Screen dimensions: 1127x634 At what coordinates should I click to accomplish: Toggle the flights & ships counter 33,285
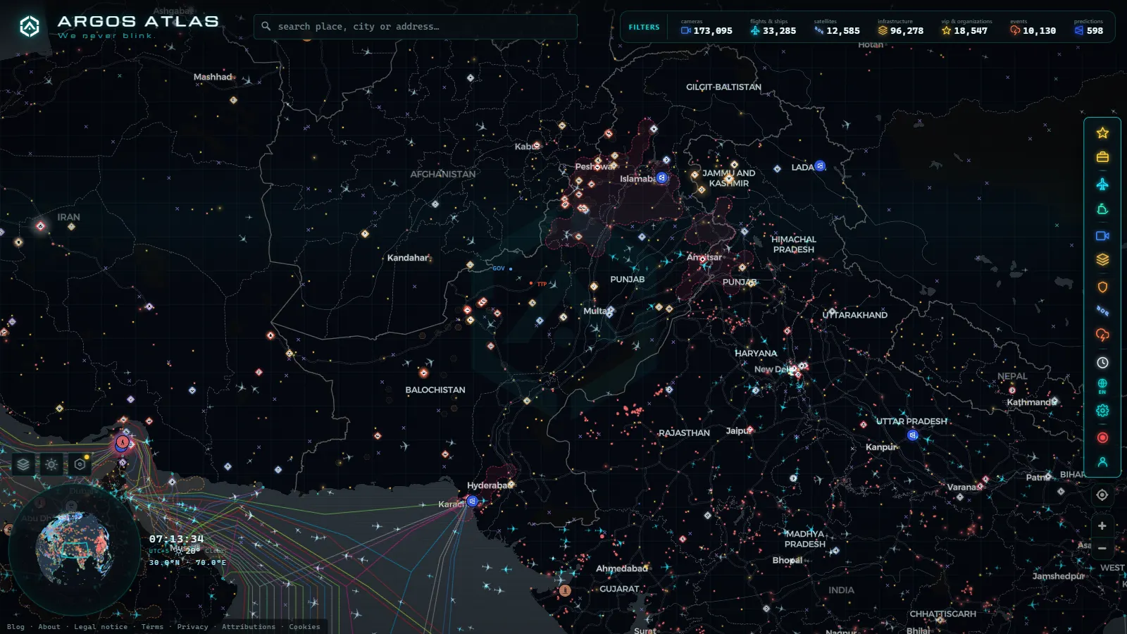(x=773, y=27)
